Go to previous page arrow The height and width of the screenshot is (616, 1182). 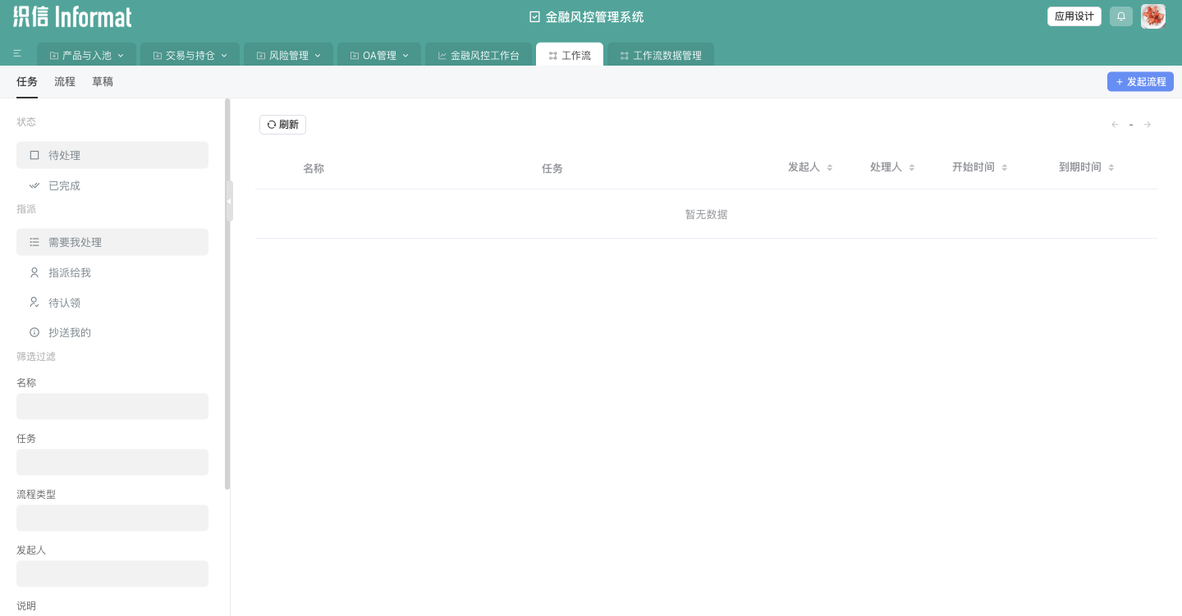click(1115, 125)
